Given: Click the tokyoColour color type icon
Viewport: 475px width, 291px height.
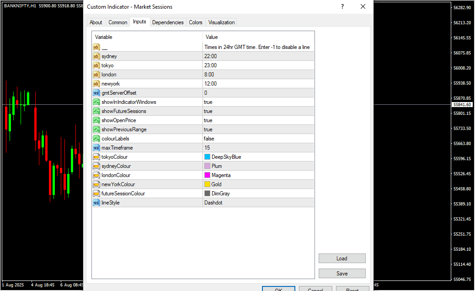Looking at the screenshot, I should pos(96,157).
